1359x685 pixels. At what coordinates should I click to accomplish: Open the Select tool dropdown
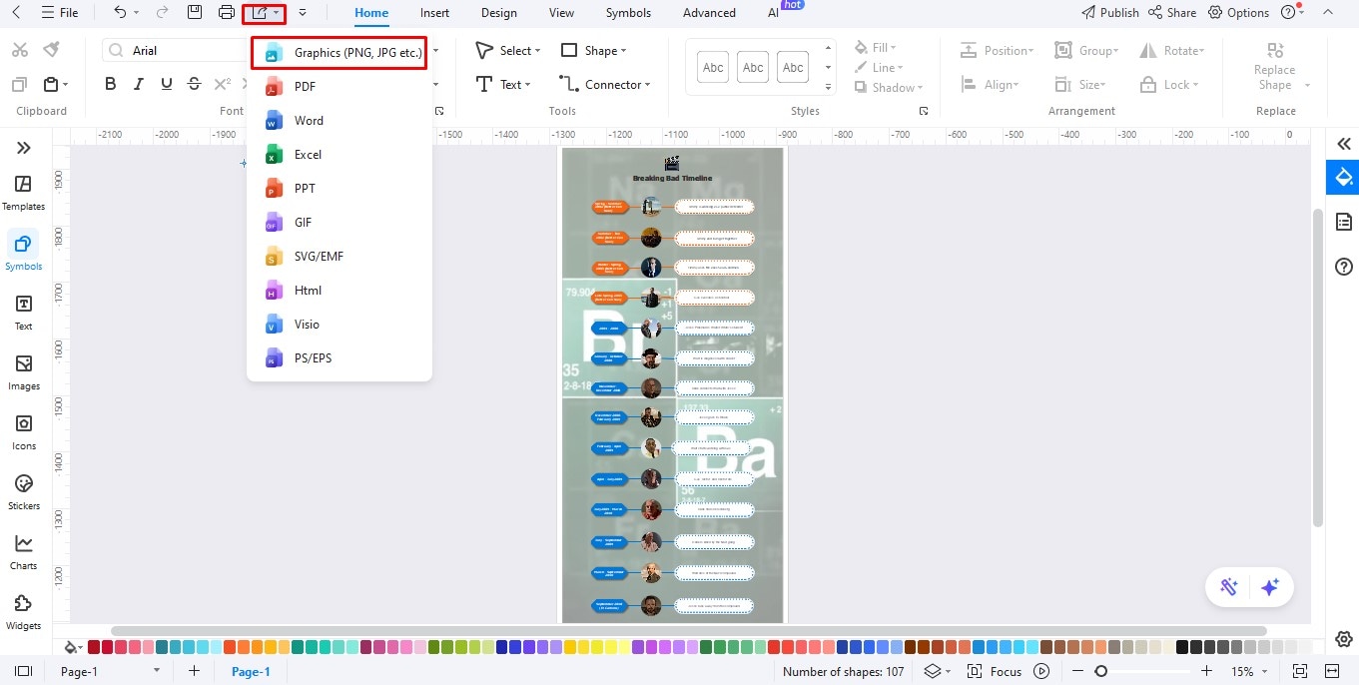(x=507, y=50)
